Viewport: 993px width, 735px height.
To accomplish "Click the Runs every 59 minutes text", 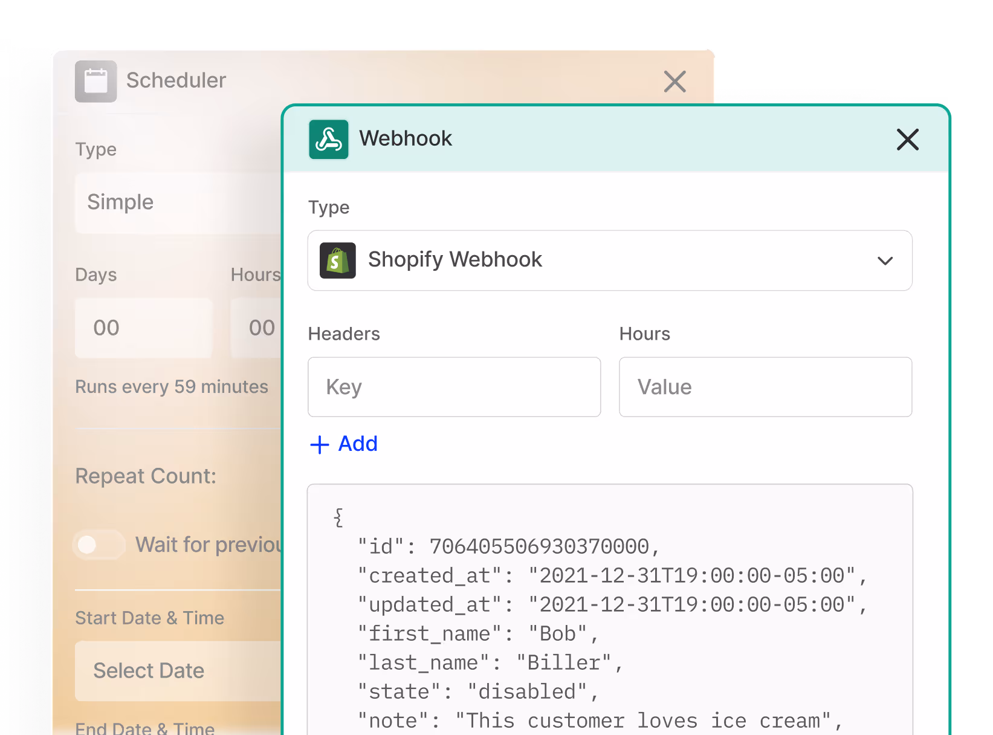I will (172, 387).
